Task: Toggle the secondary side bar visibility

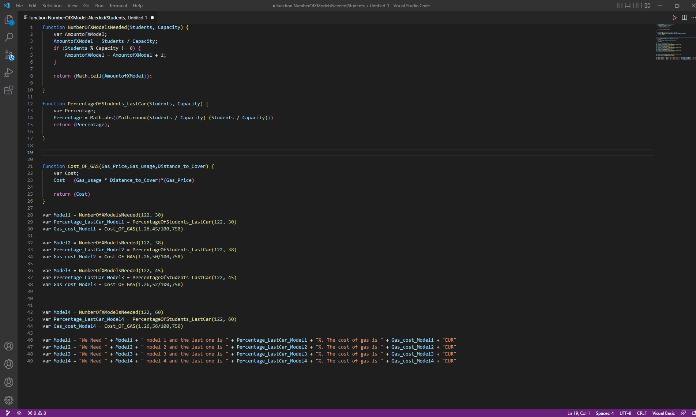Action: tap(636, 5)
